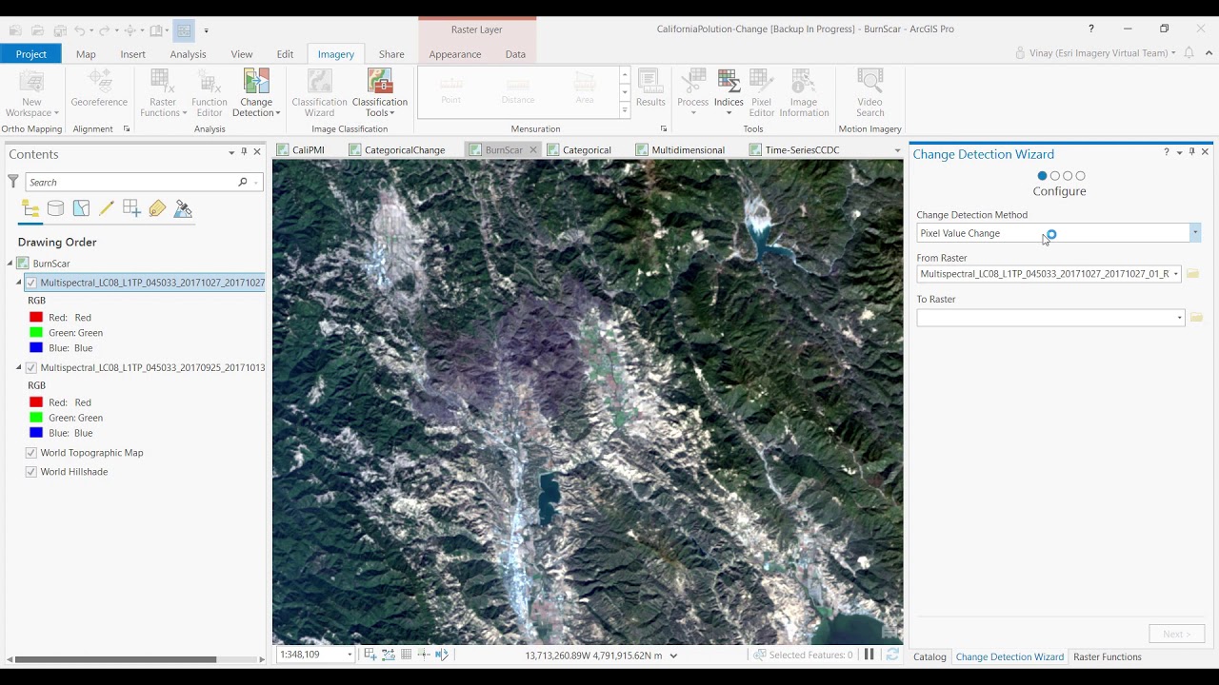1219x685 pixels.
Task: Open mensuration Results
Action: 650,88
